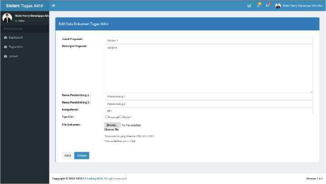Click the Dashboard icon in the sidebar
The height and width of the screenshot is (184, 326).
(x=5, y=37)
